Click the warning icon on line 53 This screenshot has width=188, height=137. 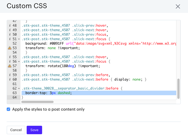pyautogui.click(x=10, y=48)
